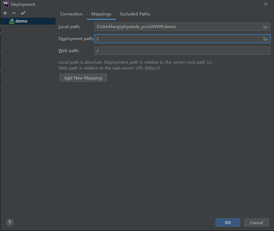Close the Deployment dialog with the X
Image resolution: width=274 pixels, height=231 pixels.
265,4
